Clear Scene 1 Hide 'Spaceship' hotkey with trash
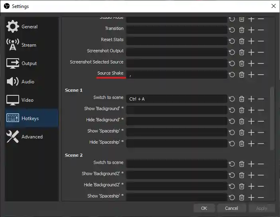Screen dimensions: 280x217 (x=242, y=144)
